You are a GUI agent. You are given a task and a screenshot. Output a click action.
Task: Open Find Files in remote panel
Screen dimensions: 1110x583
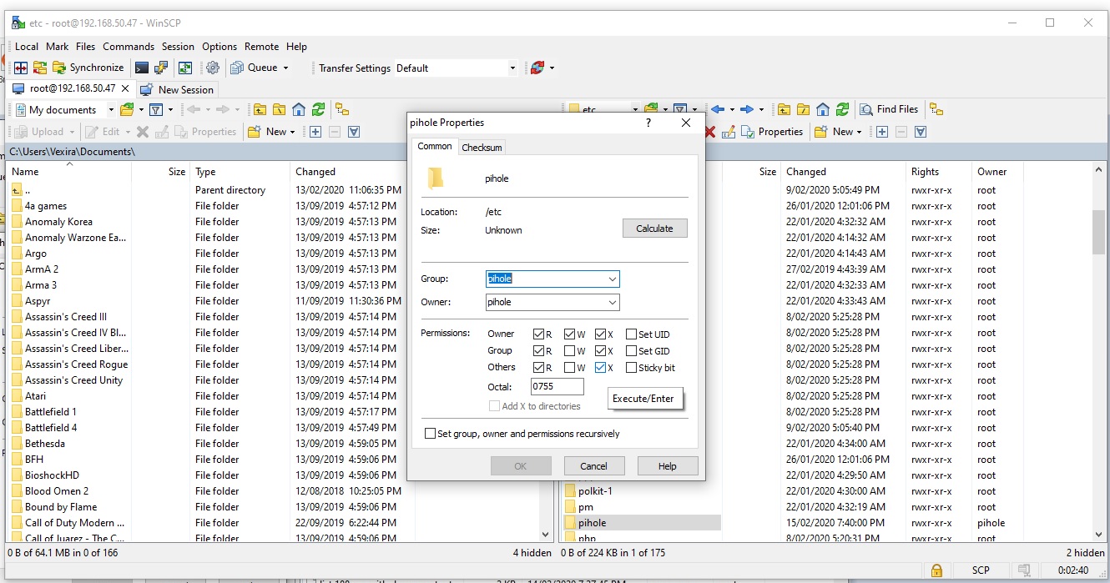(889, 109)
